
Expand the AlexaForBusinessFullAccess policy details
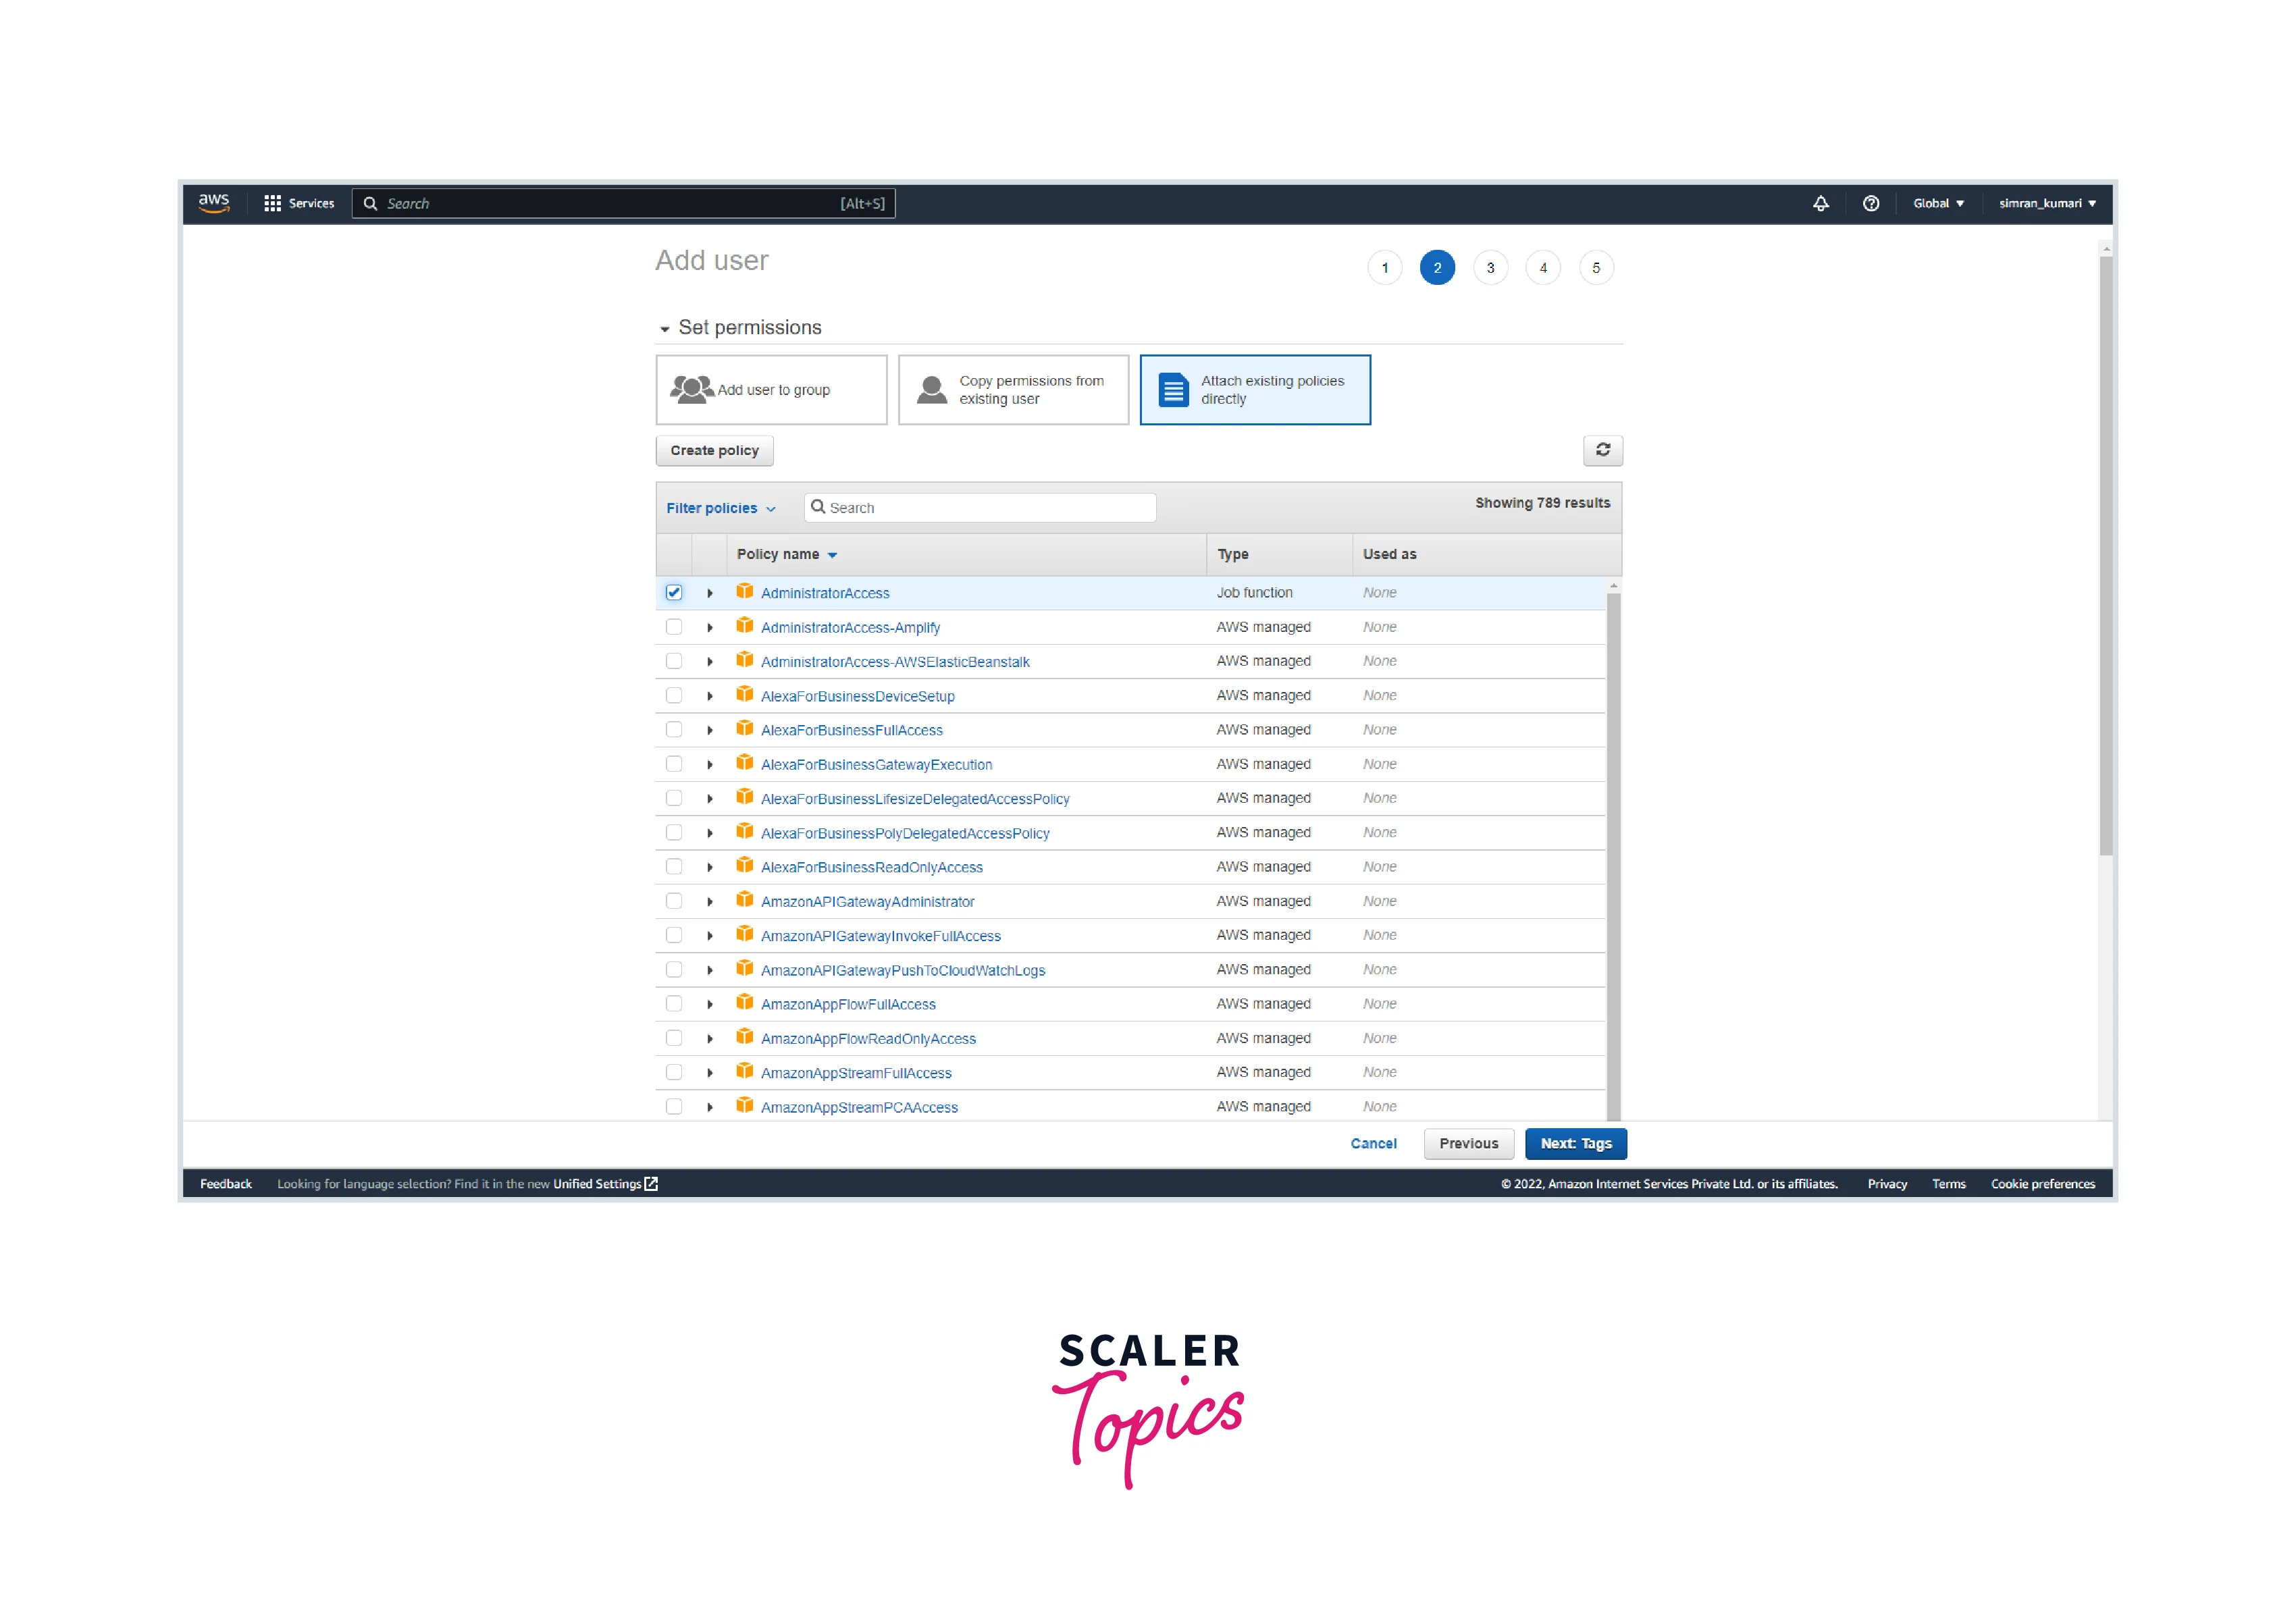710,730
